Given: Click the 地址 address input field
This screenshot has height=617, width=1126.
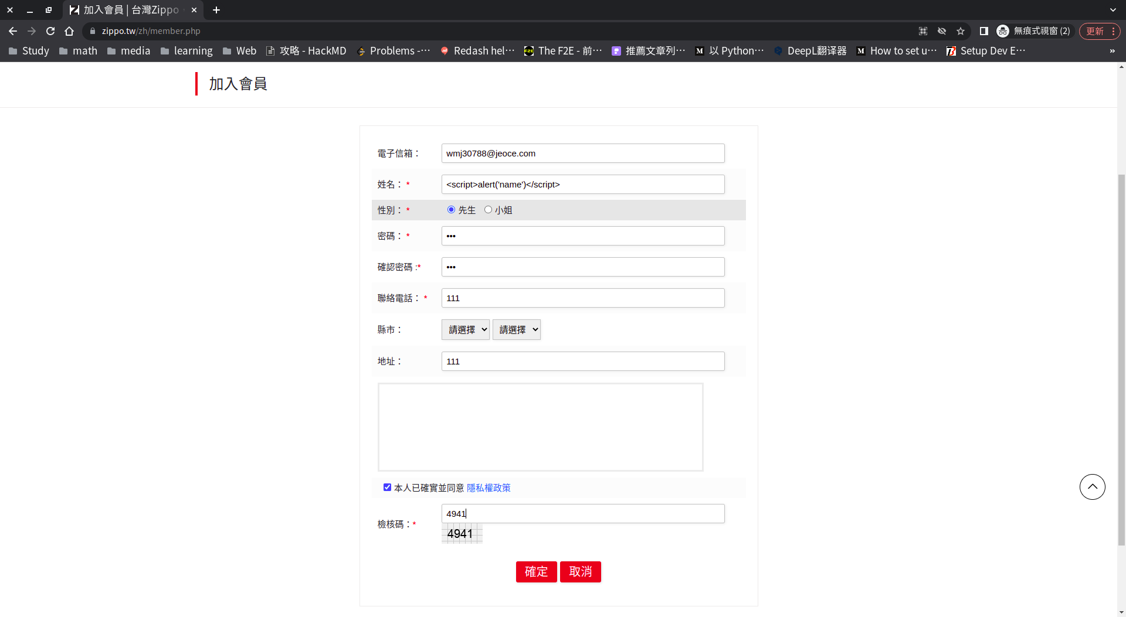Looking at the screenshot, I should click(583, 362).
